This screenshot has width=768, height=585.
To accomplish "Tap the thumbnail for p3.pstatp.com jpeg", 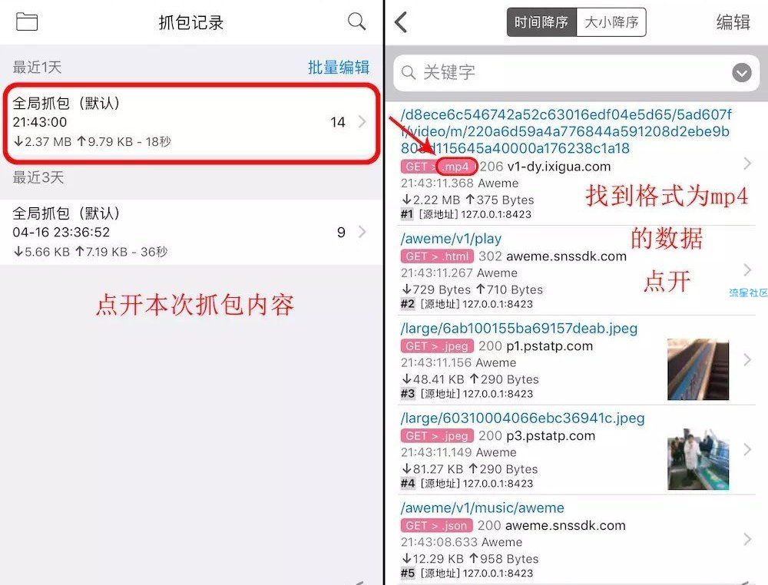I will coord(698,459).
